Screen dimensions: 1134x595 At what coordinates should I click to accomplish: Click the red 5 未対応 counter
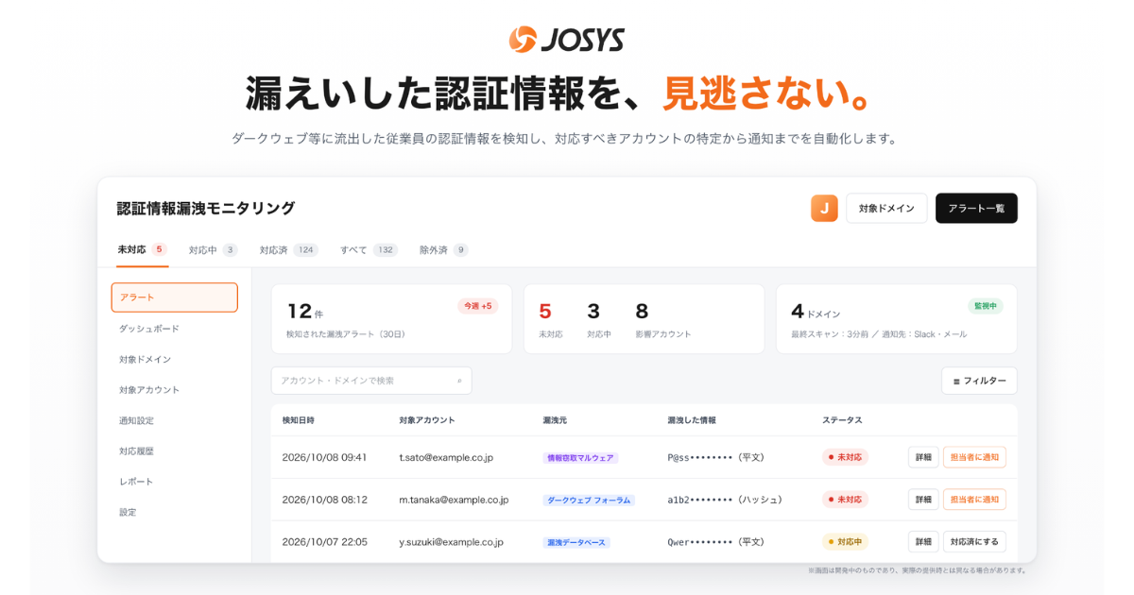(545, 312)
